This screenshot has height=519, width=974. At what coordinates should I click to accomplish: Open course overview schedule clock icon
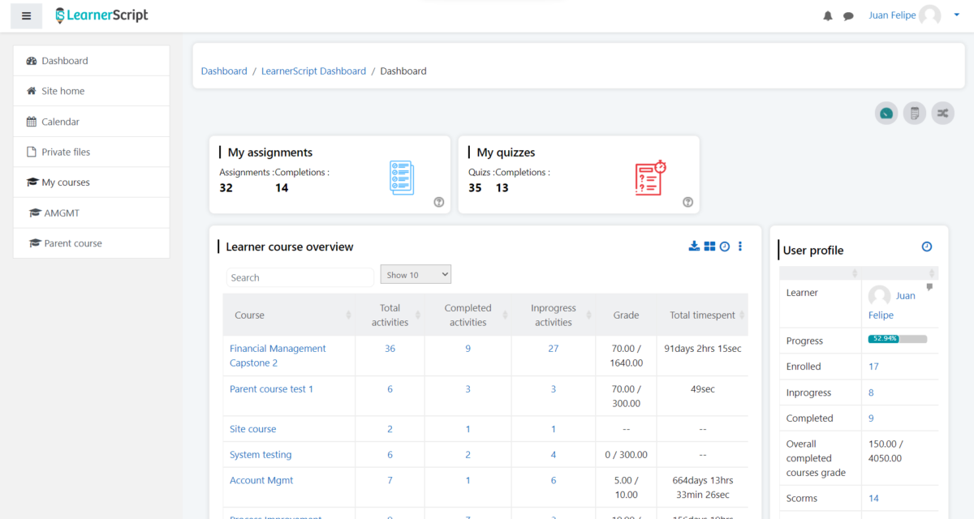point(725,247)
